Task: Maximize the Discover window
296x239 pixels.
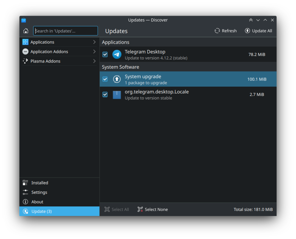Action: pyautogui.click(x=265, y=20)
